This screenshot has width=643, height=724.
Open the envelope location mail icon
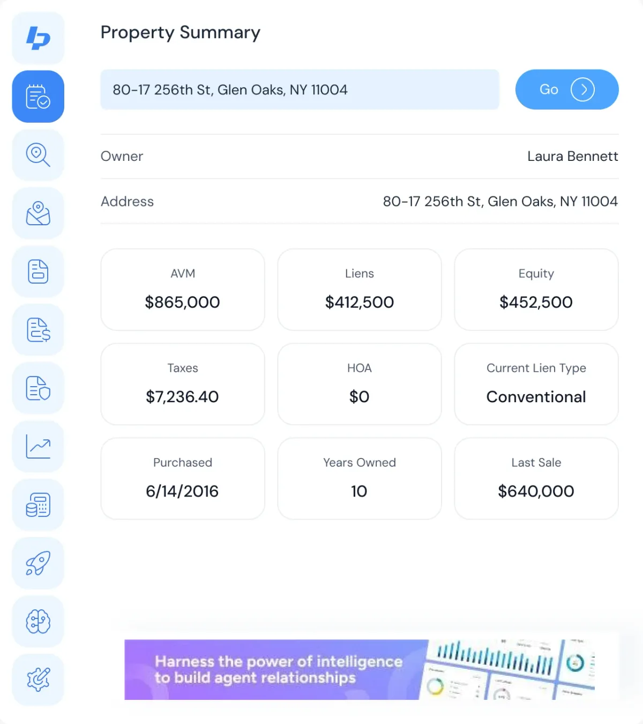[38, 213]
